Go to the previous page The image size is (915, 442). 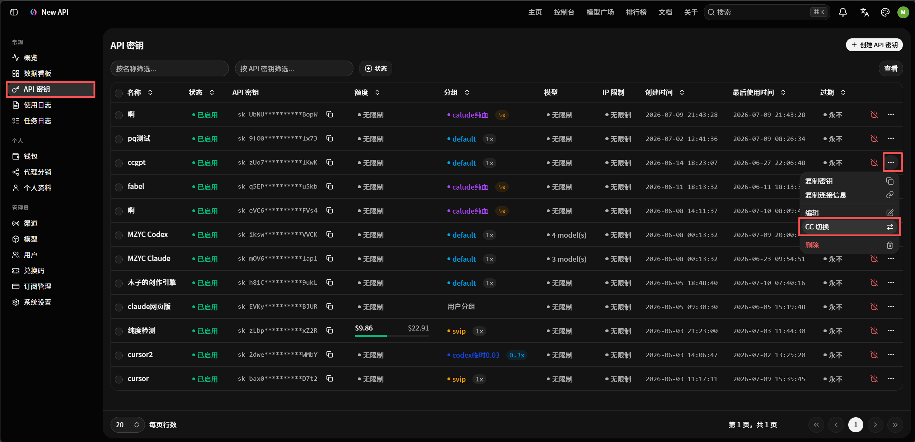coord(836,425)
